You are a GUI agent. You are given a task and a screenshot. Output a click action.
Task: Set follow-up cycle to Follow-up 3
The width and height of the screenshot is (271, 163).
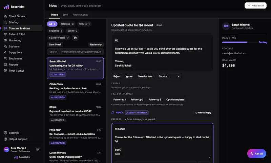pos(155,99)
